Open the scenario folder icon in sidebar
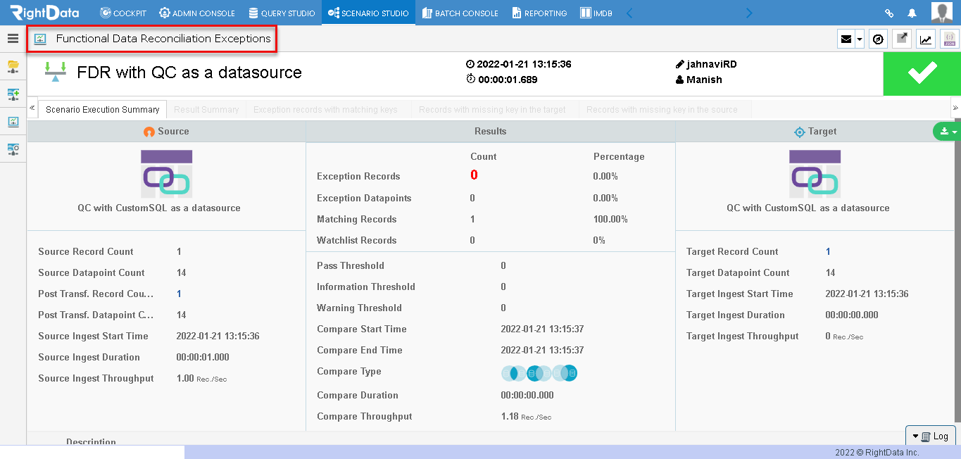Screen dimensions: 961x459 pos(13,66)
